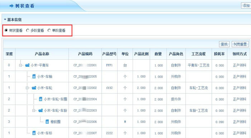Click the 车胎-工艺流 process cell
251x138 pixels.
[199, 110]
